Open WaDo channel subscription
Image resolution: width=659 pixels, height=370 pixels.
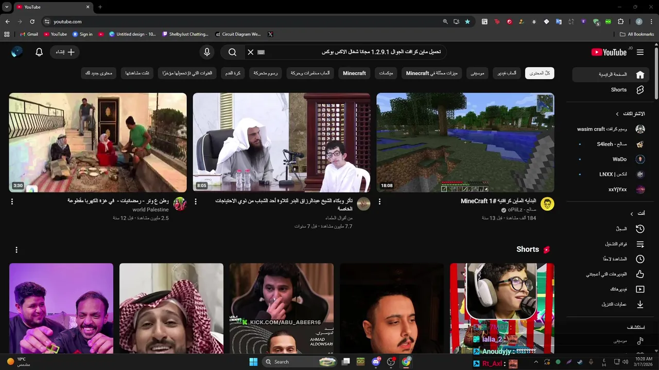pyautogui.click(x=611, y=159)
